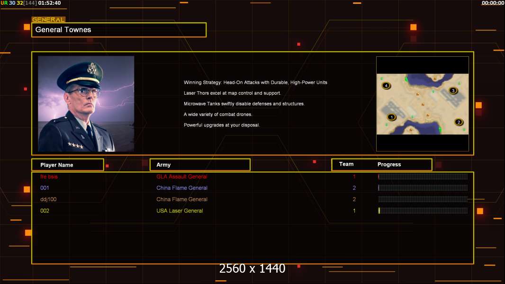The image size is (505, 284).
Task: Click the Progress column header
Action: 389,164
